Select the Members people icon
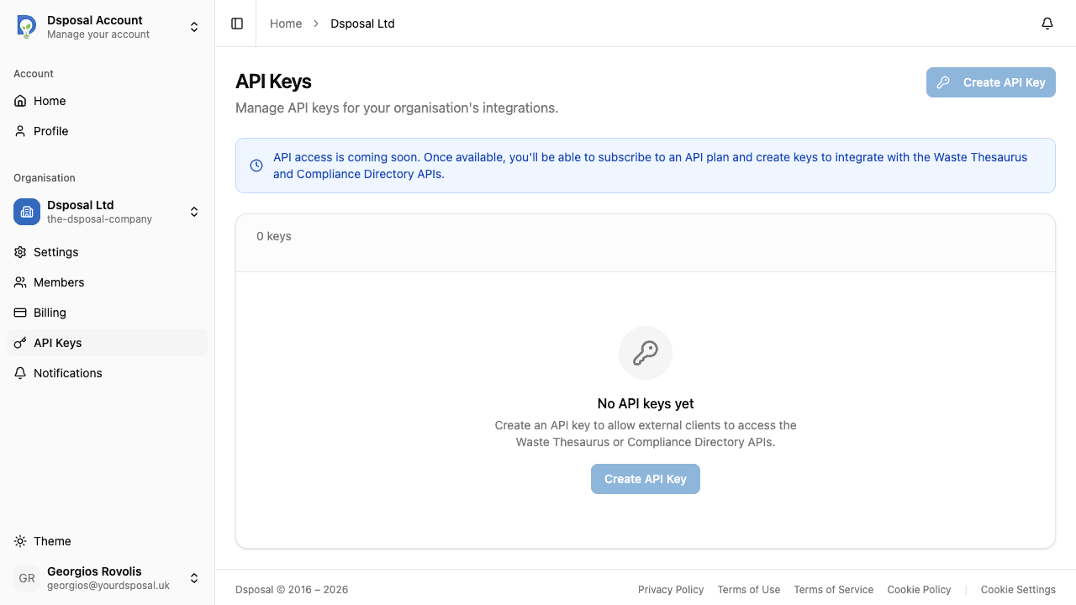Viewport: 1076px width, 605px height. click(x=20, y=282)
